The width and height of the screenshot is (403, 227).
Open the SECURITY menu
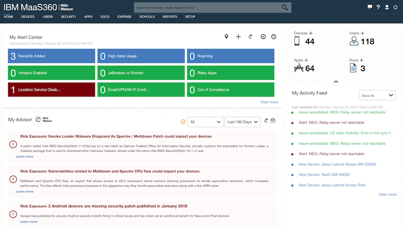pyautogui.click(x=68, y=17)
